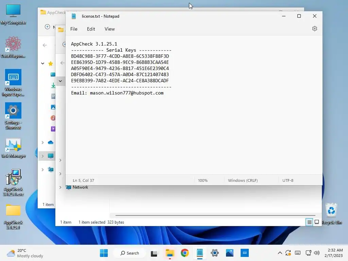348x261 pixels.
Task: Open Photos app on the taskbar
Action: (x=230, y=253)
